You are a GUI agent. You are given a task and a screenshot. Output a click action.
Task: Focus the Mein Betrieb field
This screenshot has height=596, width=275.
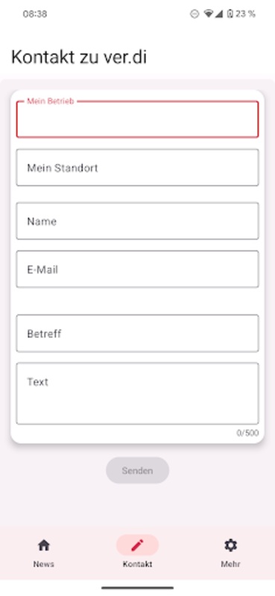click(x=137, y=119)
